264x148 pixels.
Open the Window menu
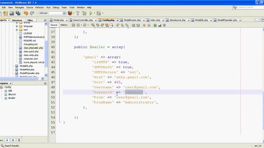(x=81, y=7)
